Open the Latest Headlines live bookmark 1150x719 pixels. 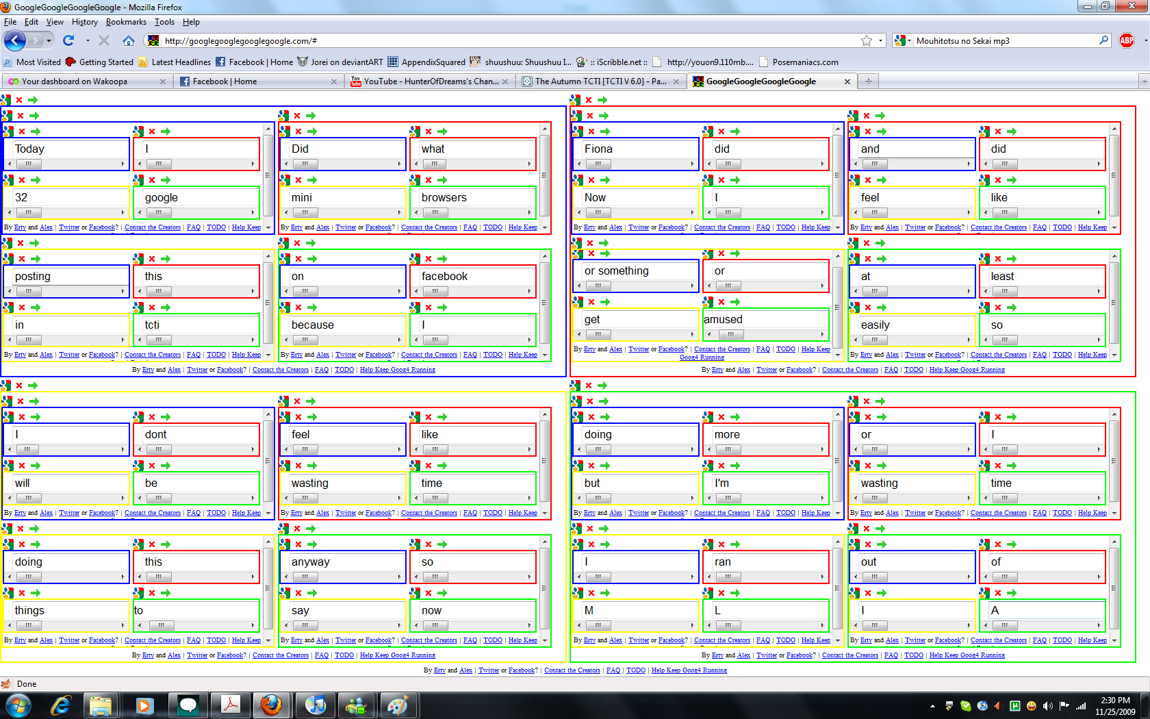(x=175, y=62)
